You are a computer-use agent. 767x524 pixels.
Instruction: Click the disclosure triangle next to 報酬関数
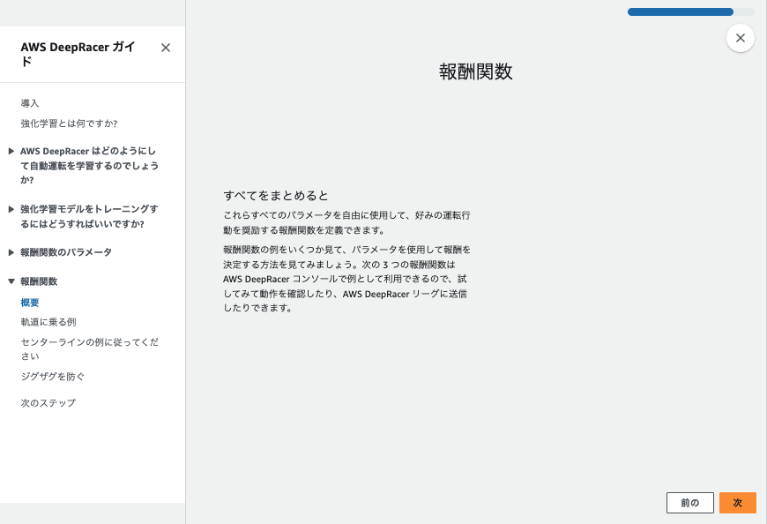[x=11, y=281]
